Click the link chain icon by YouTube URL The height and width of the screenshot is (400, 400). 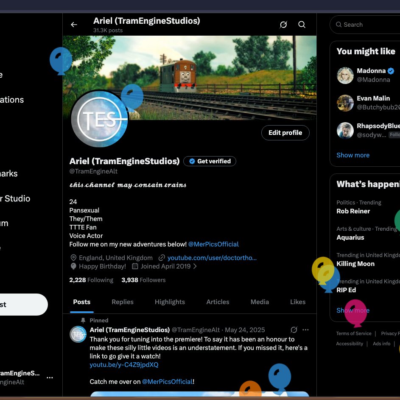(x=162, y=257)
